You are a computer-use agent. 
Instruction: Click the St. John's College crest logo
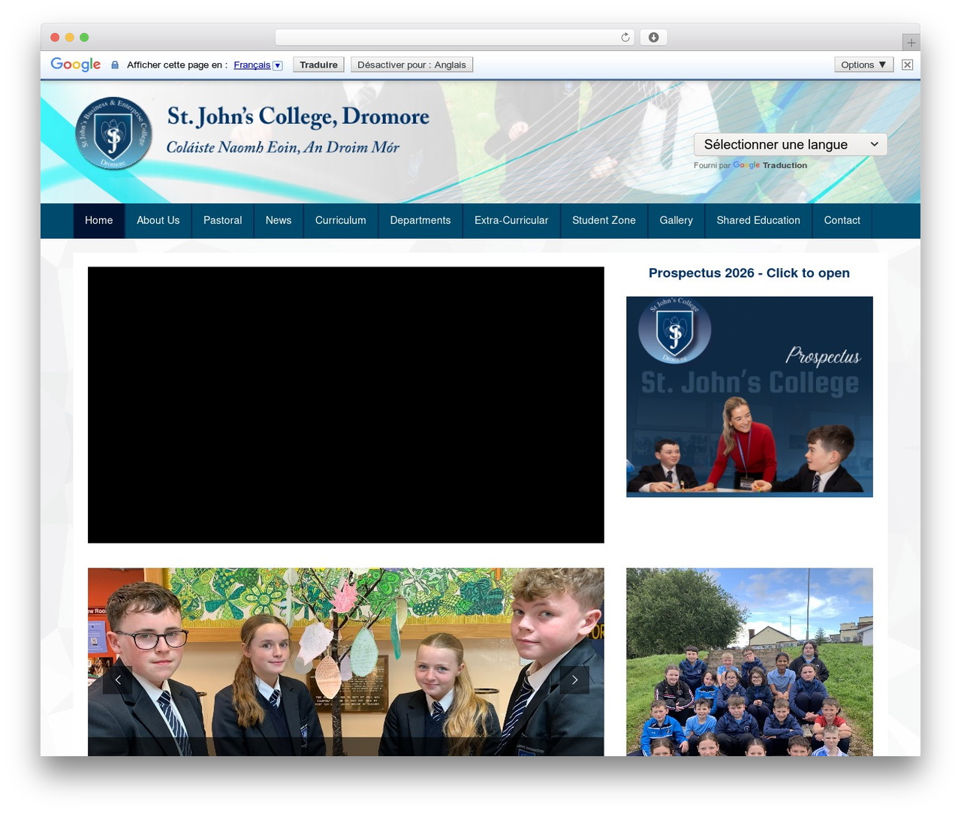113,134
